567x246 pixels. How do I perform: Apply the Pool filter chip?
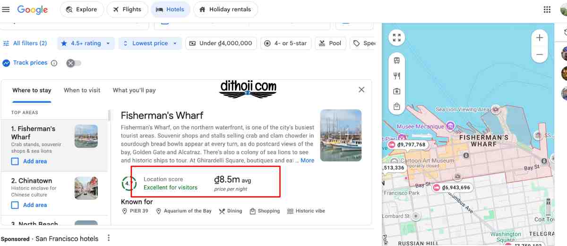coord(330,43)
